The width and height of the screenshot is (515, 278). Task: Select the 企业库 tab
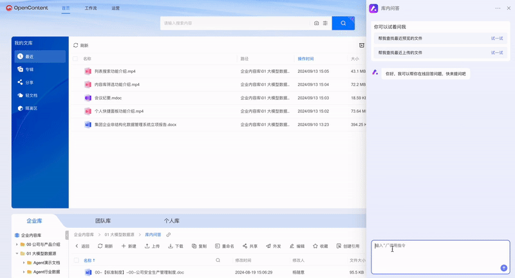[34, 221]
